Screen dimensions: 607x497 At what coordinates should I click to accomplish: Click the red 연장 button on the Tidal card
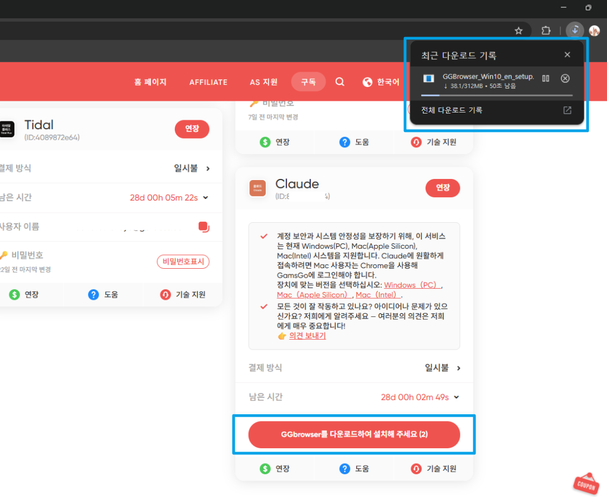click(x=192, y=129)
